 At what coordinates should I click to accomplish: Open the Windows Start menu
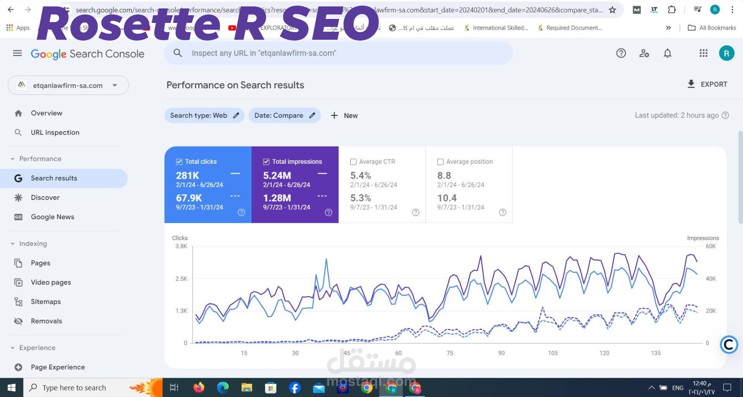[12, 388]
